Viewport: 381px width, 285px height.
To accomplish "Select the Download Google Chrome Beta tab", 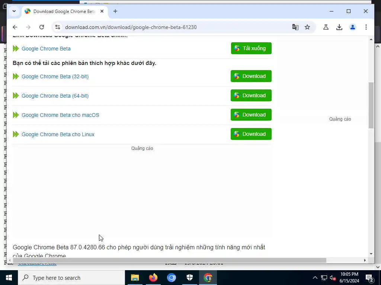I will [64, 12].
